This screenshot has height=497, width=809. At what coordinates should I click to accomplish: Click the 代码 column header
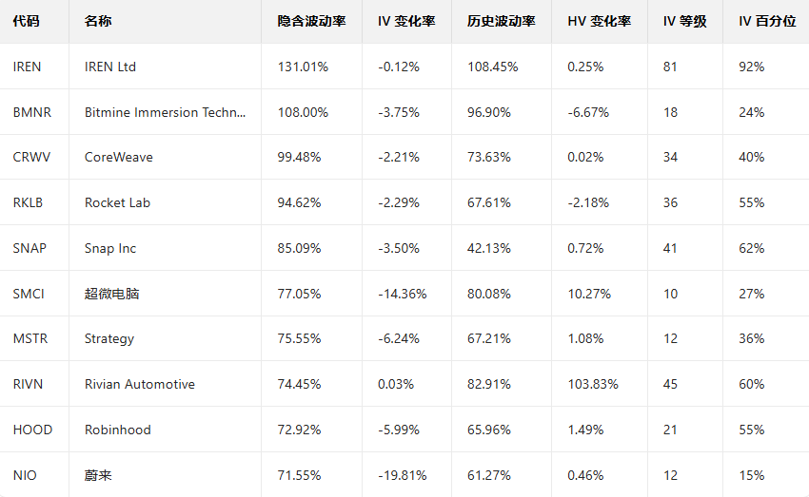tap(27, 21)
